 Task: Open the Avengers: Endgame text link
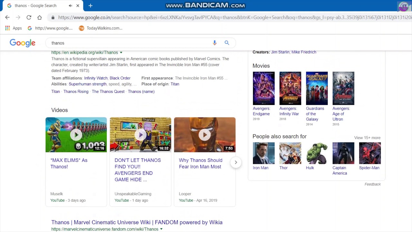(x=261, y=111)
